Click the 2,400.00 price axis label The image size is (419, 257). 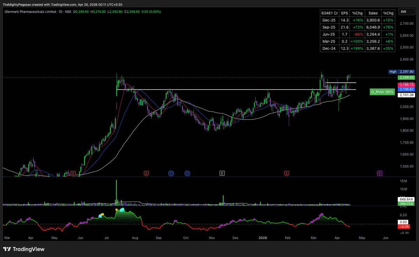[406, 59]
